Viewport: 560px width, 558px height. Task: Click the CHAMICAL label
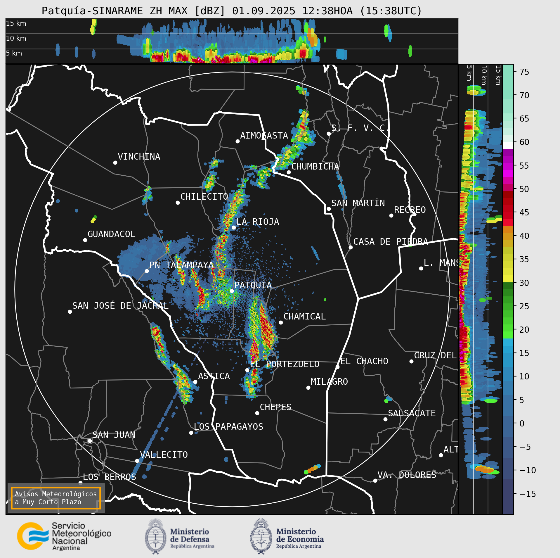tap(304, 317)
